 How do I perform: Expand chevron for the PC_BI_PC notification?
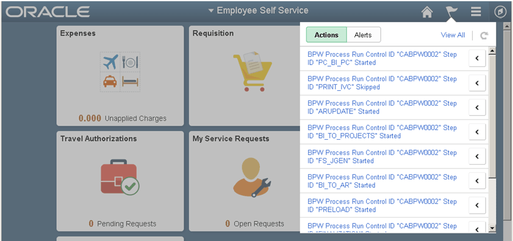(477, 59)
